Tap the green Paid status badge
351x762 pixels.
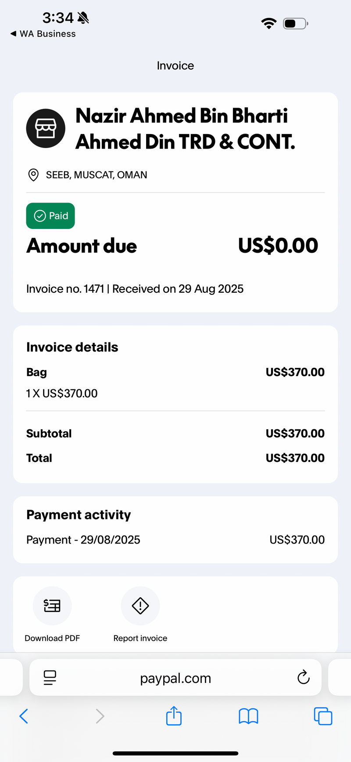click(50, 216)
